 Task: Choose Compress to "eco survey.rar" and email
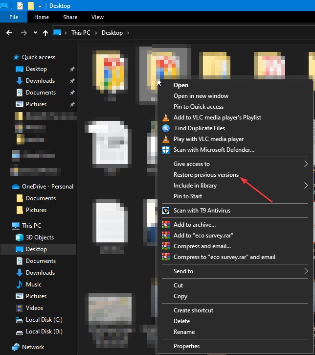click(x=225, y=257)
